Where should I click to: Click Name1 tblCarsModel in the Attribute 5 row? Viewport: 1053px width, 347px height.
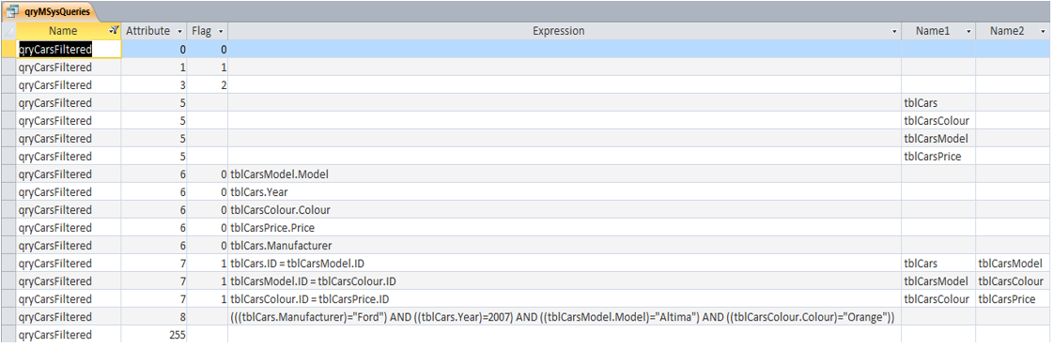(x=938, y=139)
